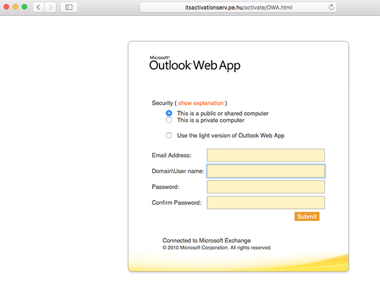
Task: Focus the Confirm Password input field
Action: click(x=266, y=202)
